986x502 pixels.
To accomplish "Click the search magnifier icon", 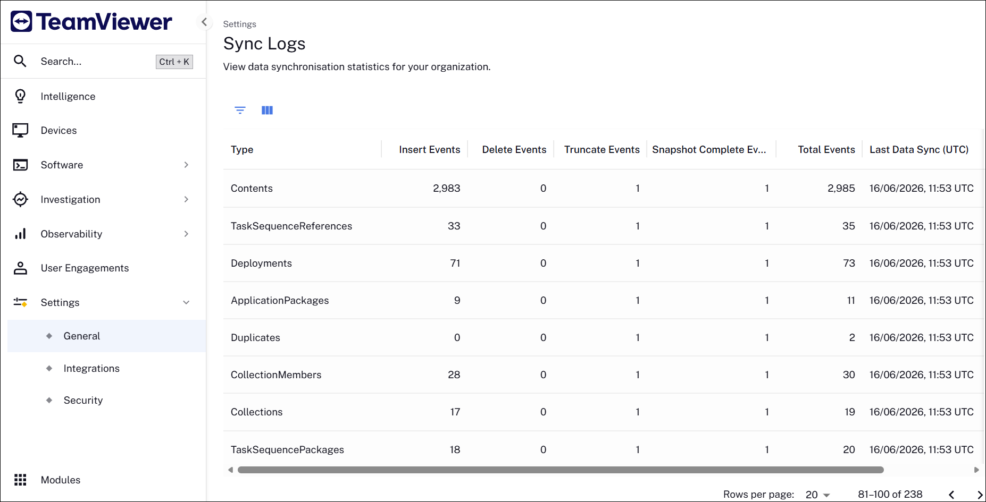I will 20,61.
